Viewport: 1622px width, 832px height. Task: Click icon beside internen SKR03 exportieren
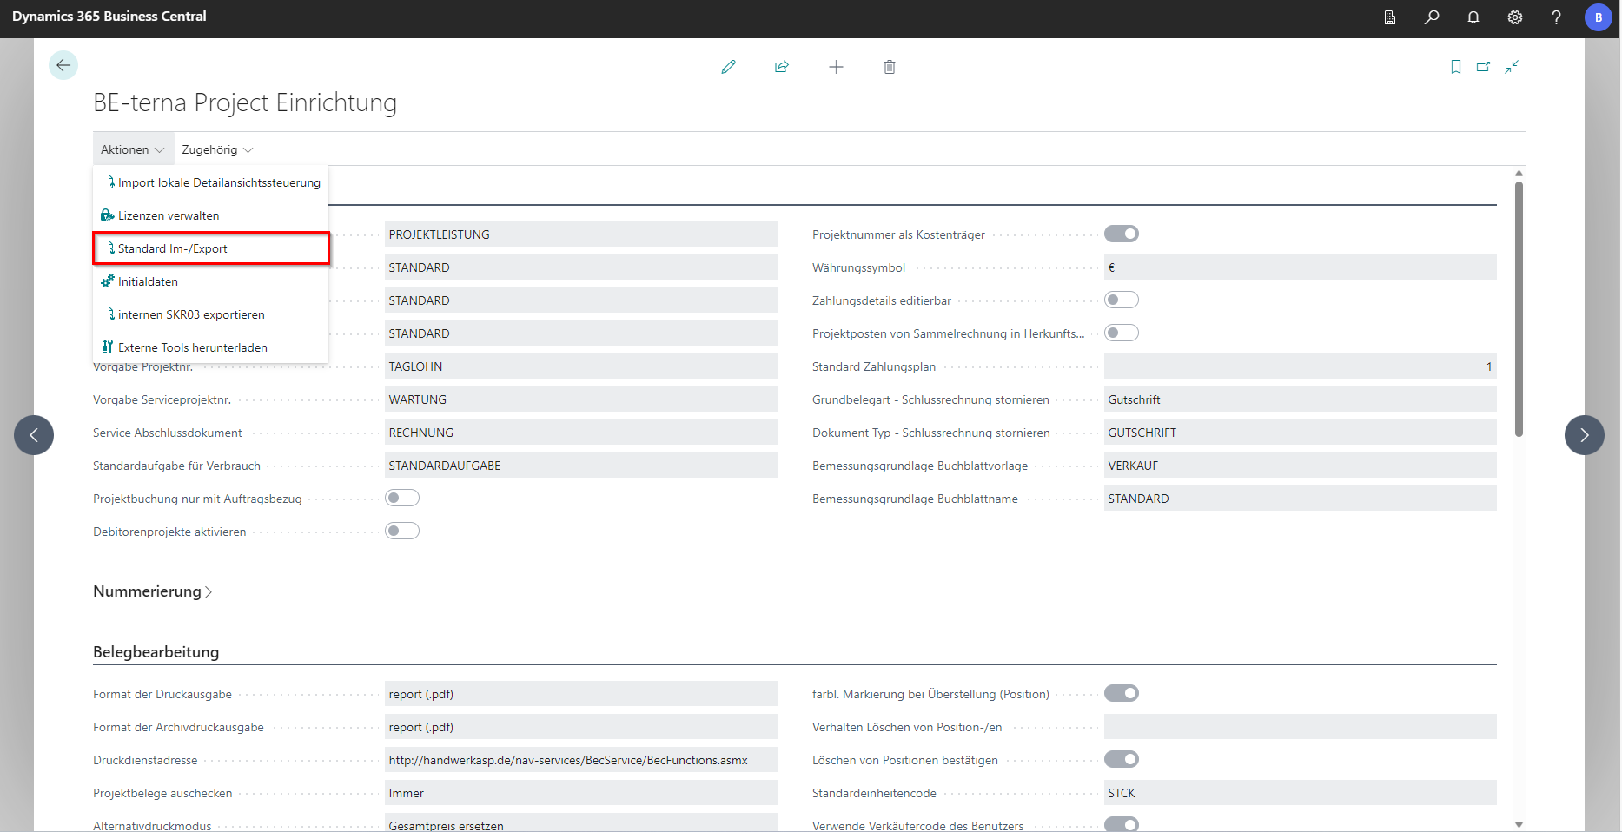(108, 314)
